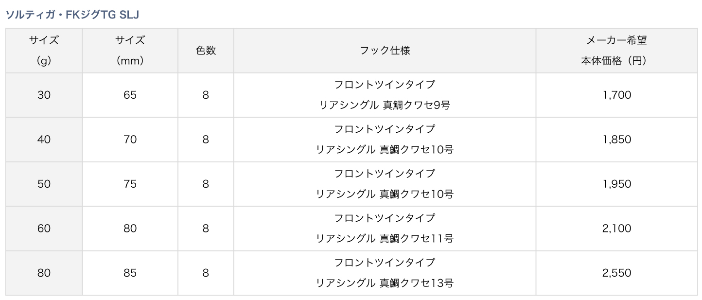Screen dimensions: 702x300
Task: Select the 60 g size cell
Action: [44, 229]
